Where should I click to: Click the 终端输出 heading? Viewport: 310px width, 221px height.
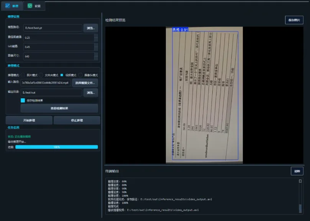click(x=112, y=171)
